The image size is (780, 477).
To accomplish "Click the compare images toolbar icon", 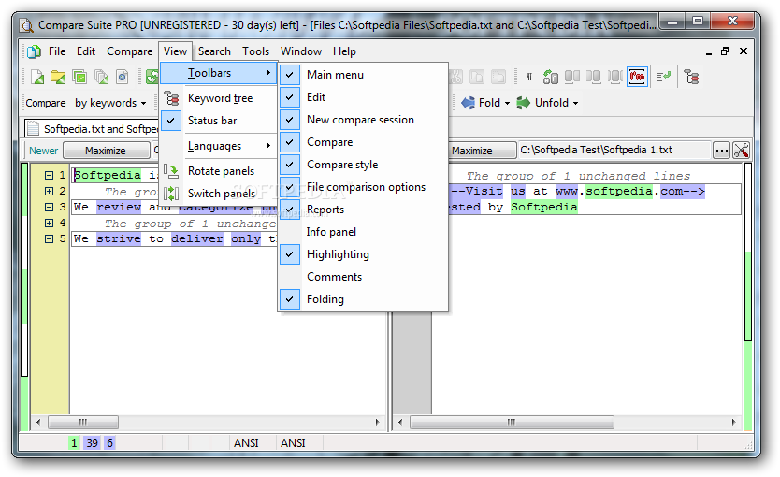I will (x=79, y=77).
